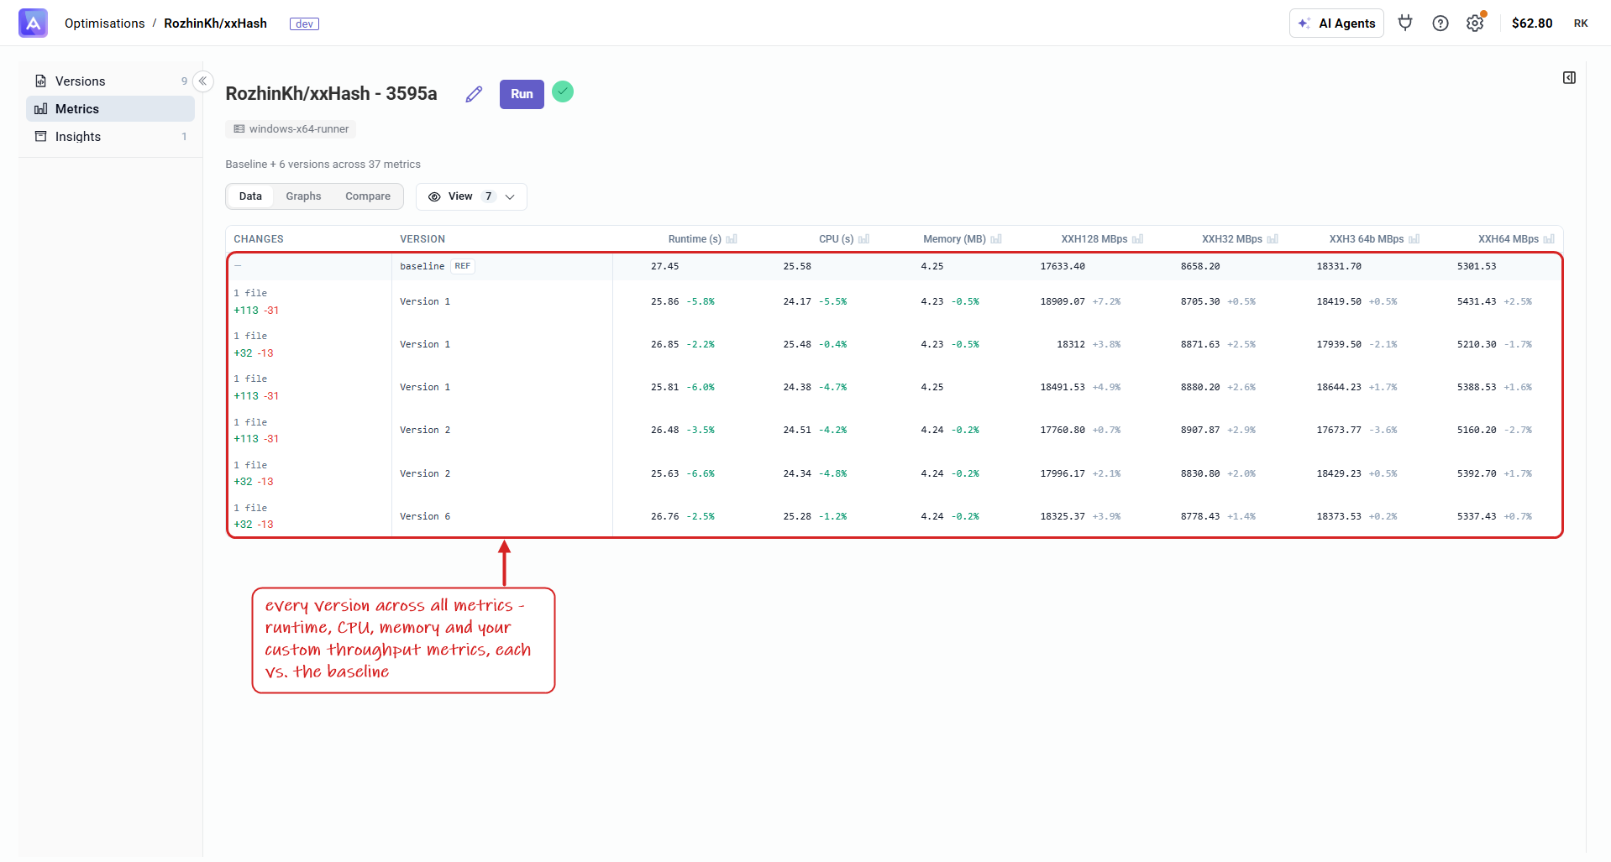The width and height of the screenshot is (1611, 862).
Task: Click the Versions icon in sidebar
Action: pyautogui.click(x=40, y=81)
